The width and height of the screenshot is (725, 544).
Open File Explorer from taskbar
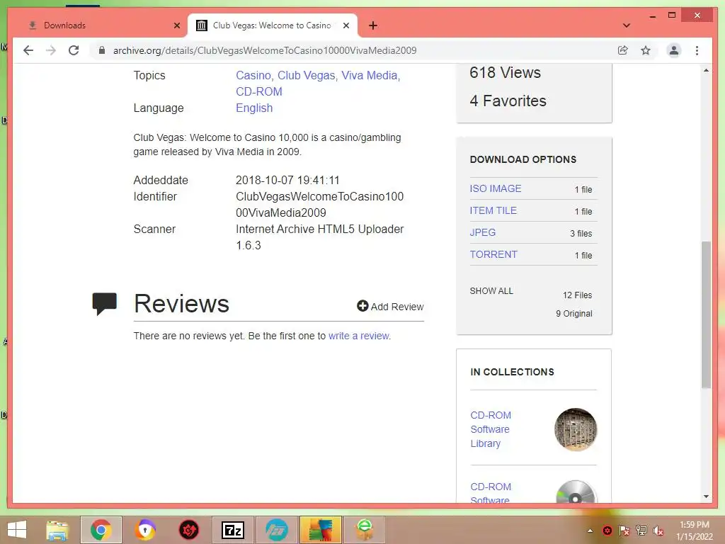pos(57,530)
